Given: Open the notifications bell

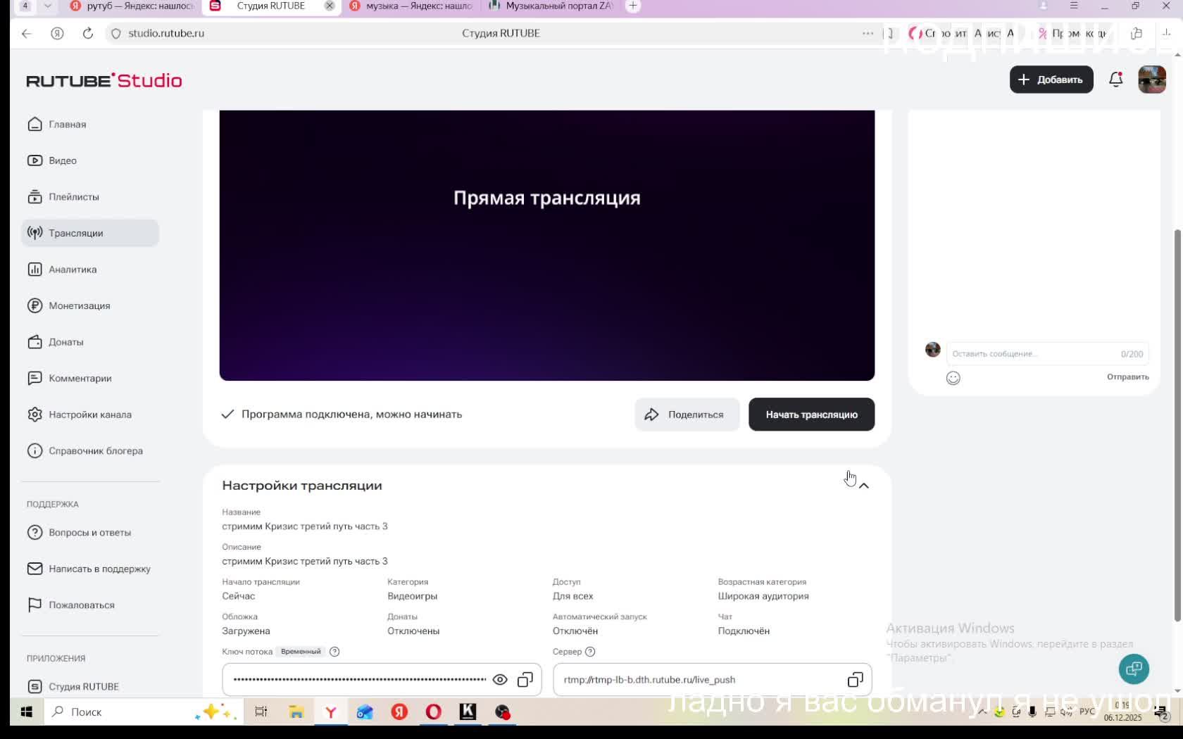Looking at the screenshot, I should (x=1115, y=80).
